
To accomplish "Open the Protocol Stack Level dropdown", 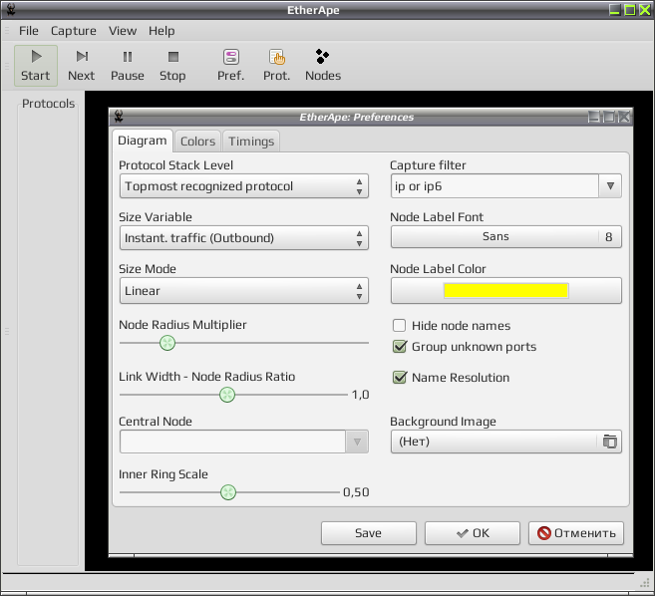I will [x=244, y=186].
